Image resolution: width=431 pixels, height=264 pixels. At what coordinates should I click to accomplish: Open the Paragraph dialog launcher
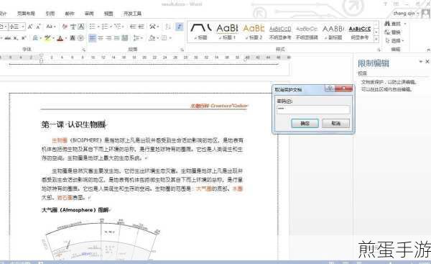(182, 50)
